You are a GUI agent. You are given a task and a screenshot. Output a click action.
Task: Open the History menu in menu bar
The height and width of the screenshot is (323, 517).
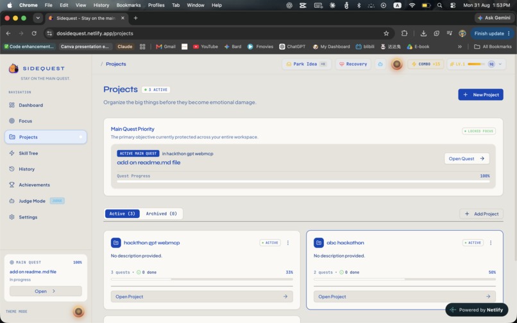101,5
